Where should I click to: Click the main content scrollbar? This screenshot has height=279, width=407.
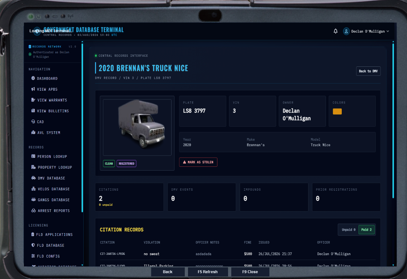(x=393, y=121)
